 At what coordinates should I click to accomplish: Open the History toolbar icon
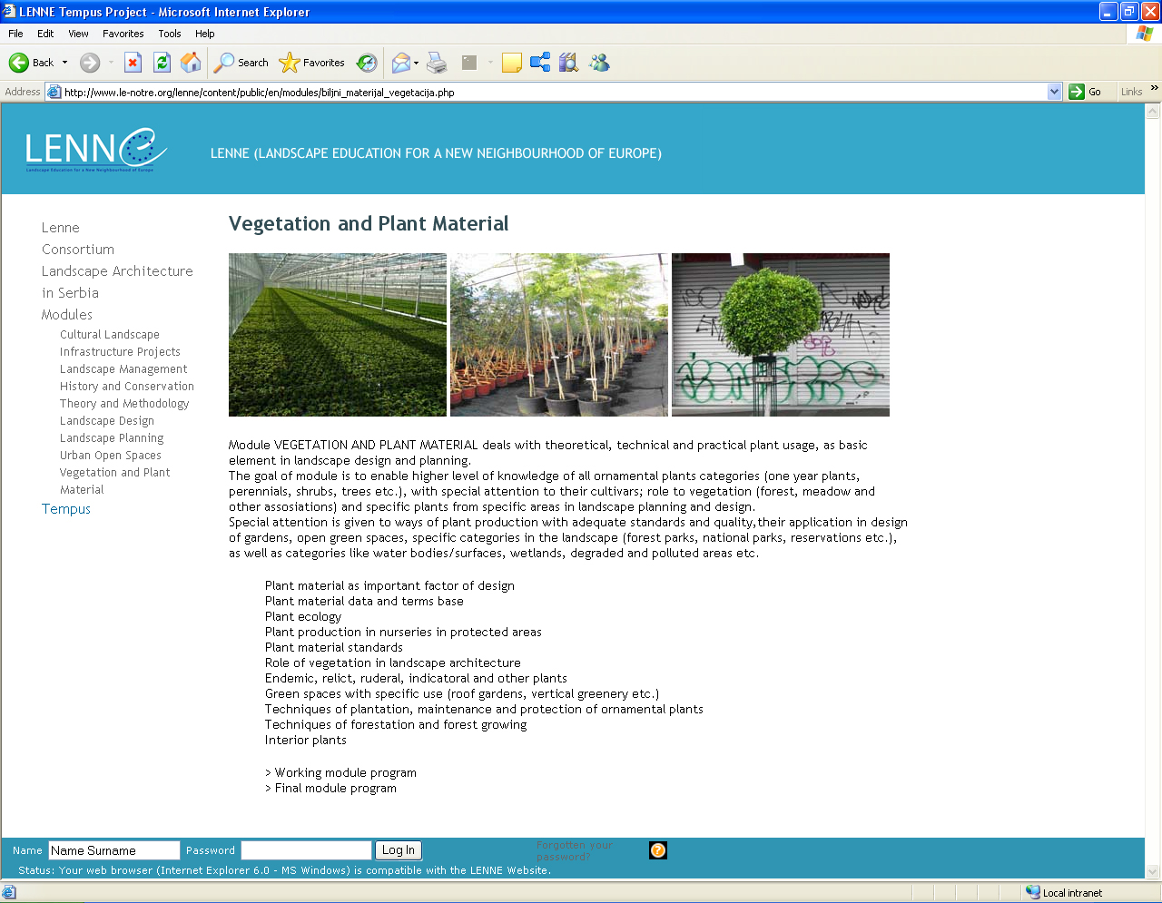(367, 63)
